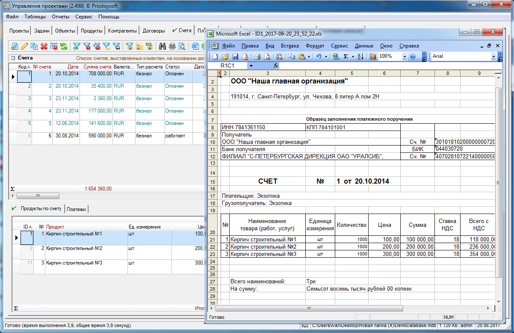Create new workbook in Excel toolbar

tap(215, 56)
